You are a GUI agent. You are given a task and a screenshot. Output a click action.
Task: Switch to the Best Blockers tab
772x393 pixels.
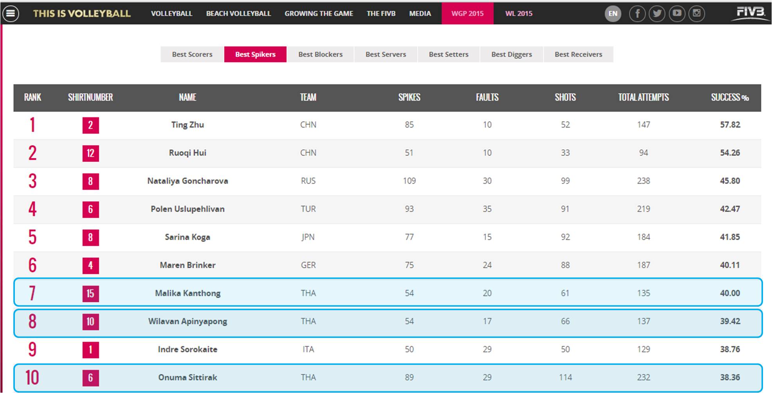click(320, 54)
